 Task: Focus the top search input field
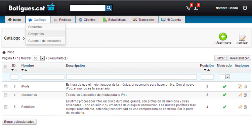88,8
